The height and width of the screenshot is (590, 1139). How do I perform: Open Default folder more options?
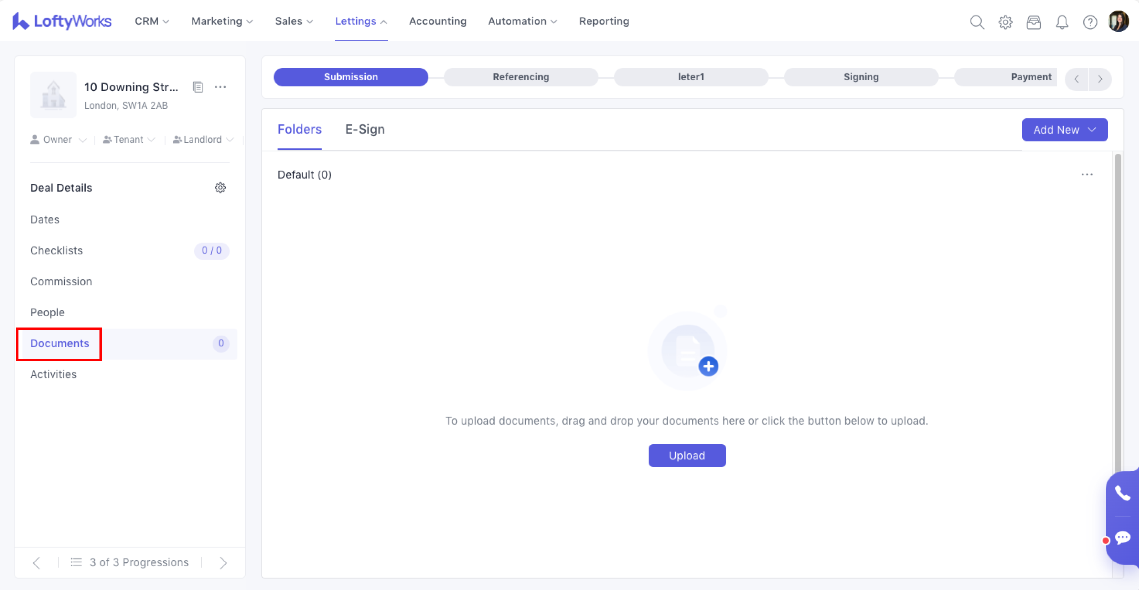point(1086,174)
